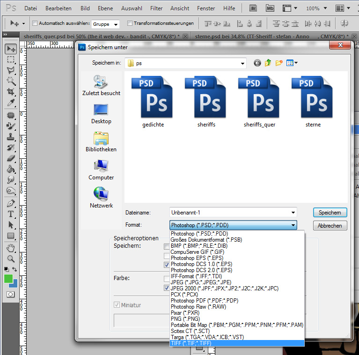Select the Rectangle shape tool
The image size is (359, 355).
(11, 236)
